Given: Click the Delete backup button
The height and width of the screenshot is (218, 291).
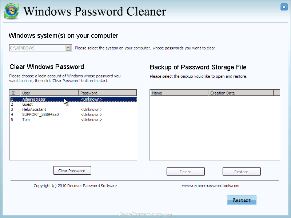Looking at the screenshot, I should pos(186,171).
